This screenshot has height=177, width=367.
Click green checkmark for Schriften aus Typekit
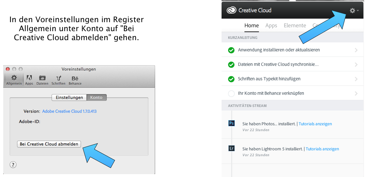231,79
